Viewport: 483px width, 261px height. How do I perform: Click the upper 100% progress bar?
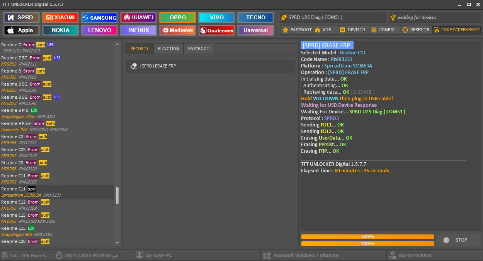pos(367,237)
